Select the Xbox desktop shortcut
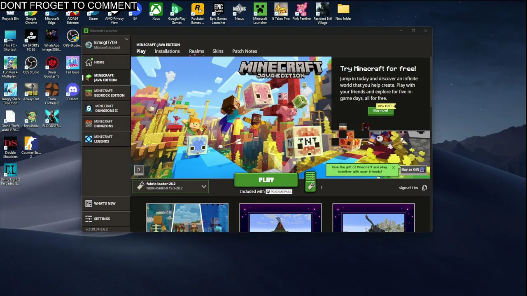527x296 pixels. pos(156,12)
